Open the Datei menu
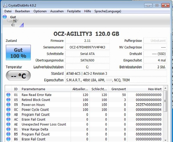 coord(8,11)
